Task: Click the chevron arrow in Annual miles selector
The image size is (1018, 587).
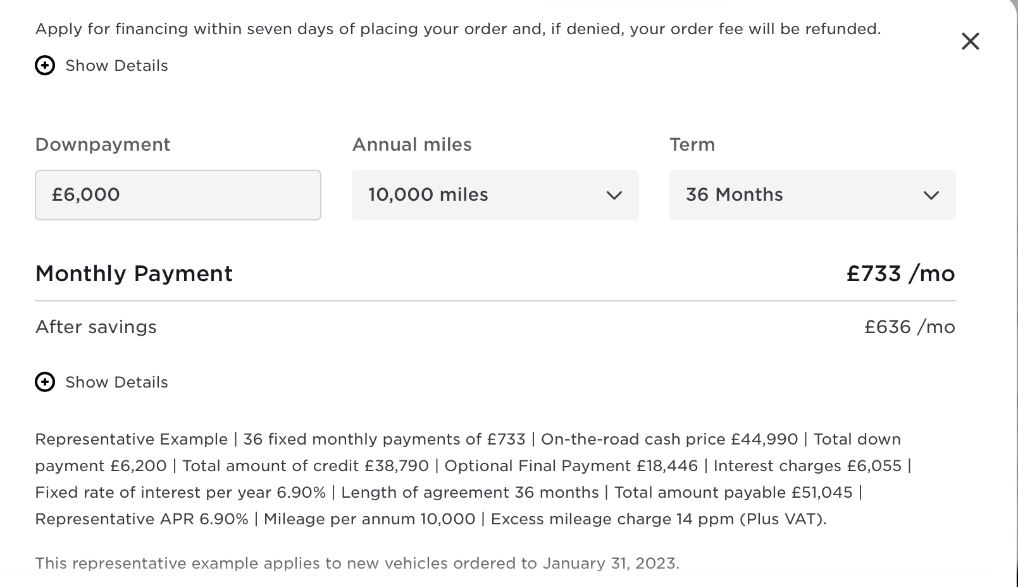Action: pos(614,195)
